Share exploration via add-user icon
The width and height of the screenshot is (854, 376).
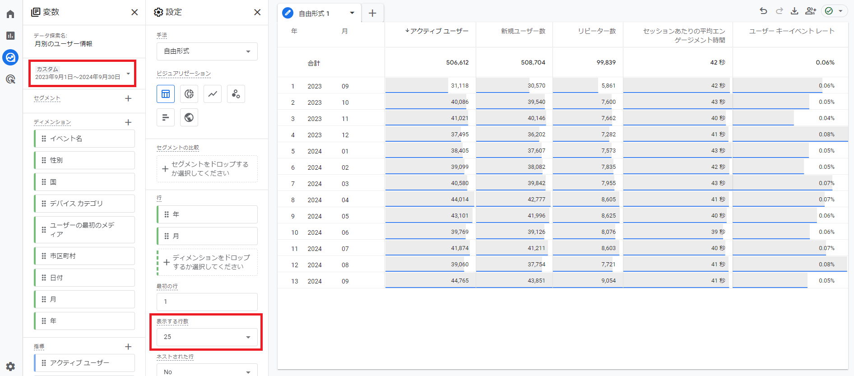[811, 11]
